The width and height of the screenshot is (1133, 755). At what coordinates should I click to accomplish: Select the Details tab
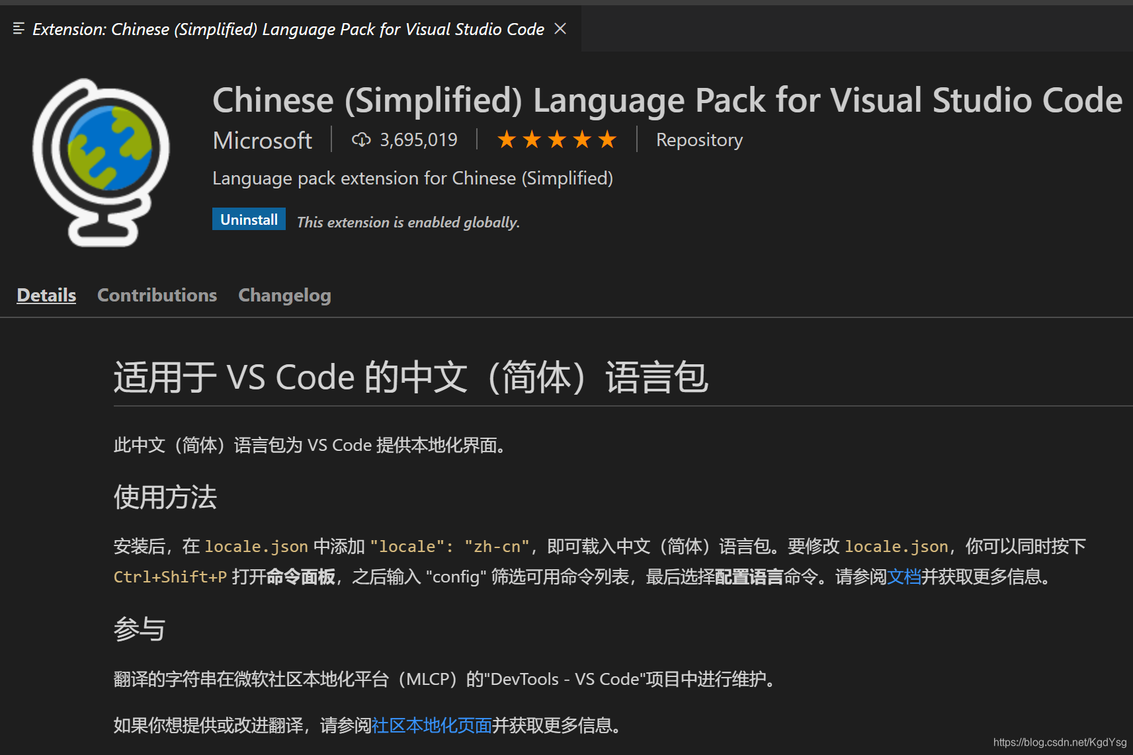coord(46,295)
